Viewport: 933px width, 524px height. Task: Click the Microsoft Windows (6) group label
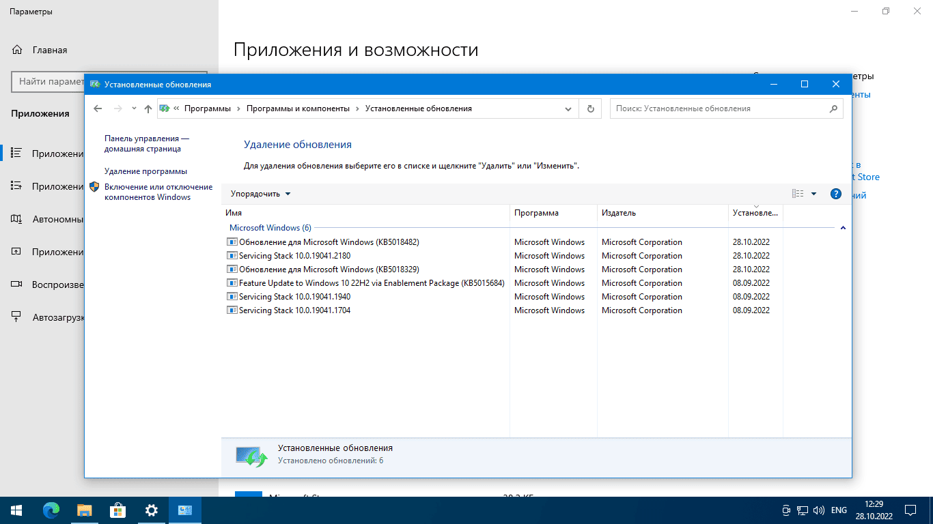[270, 228]
